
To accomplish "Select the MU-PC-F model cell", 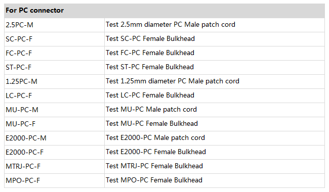I will 54,124.
